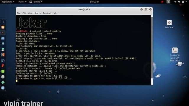Click the 'Reading package lists... Done' line
This screenshot has height=106, width=189.
coord(34,34)
